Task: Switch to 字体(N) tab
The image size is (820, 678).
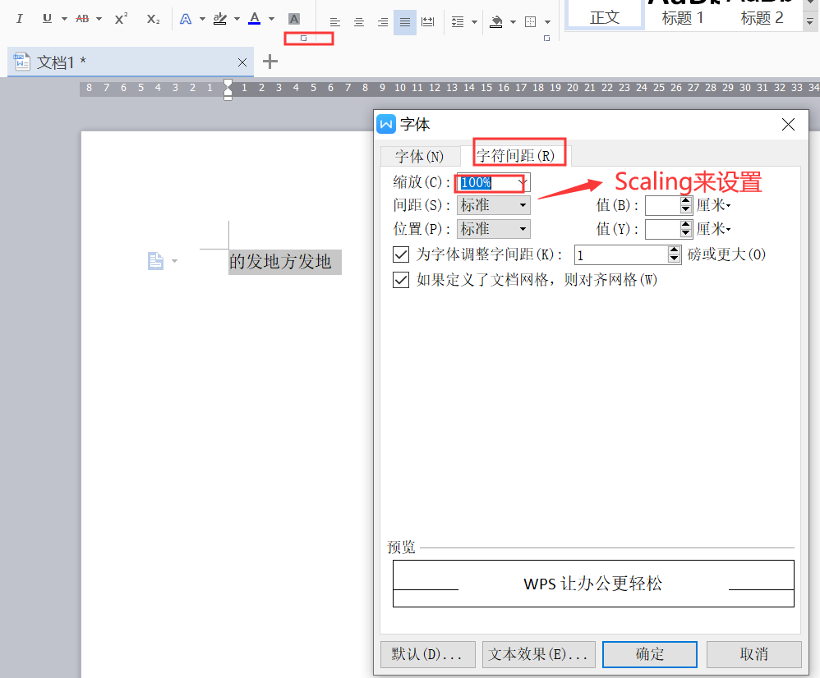Action: coord(419,156)
